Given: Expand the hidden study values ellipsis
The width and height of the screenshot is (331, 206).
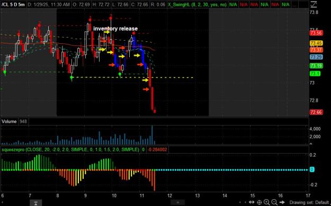Looking at the screenshot, I should (294, 5).
